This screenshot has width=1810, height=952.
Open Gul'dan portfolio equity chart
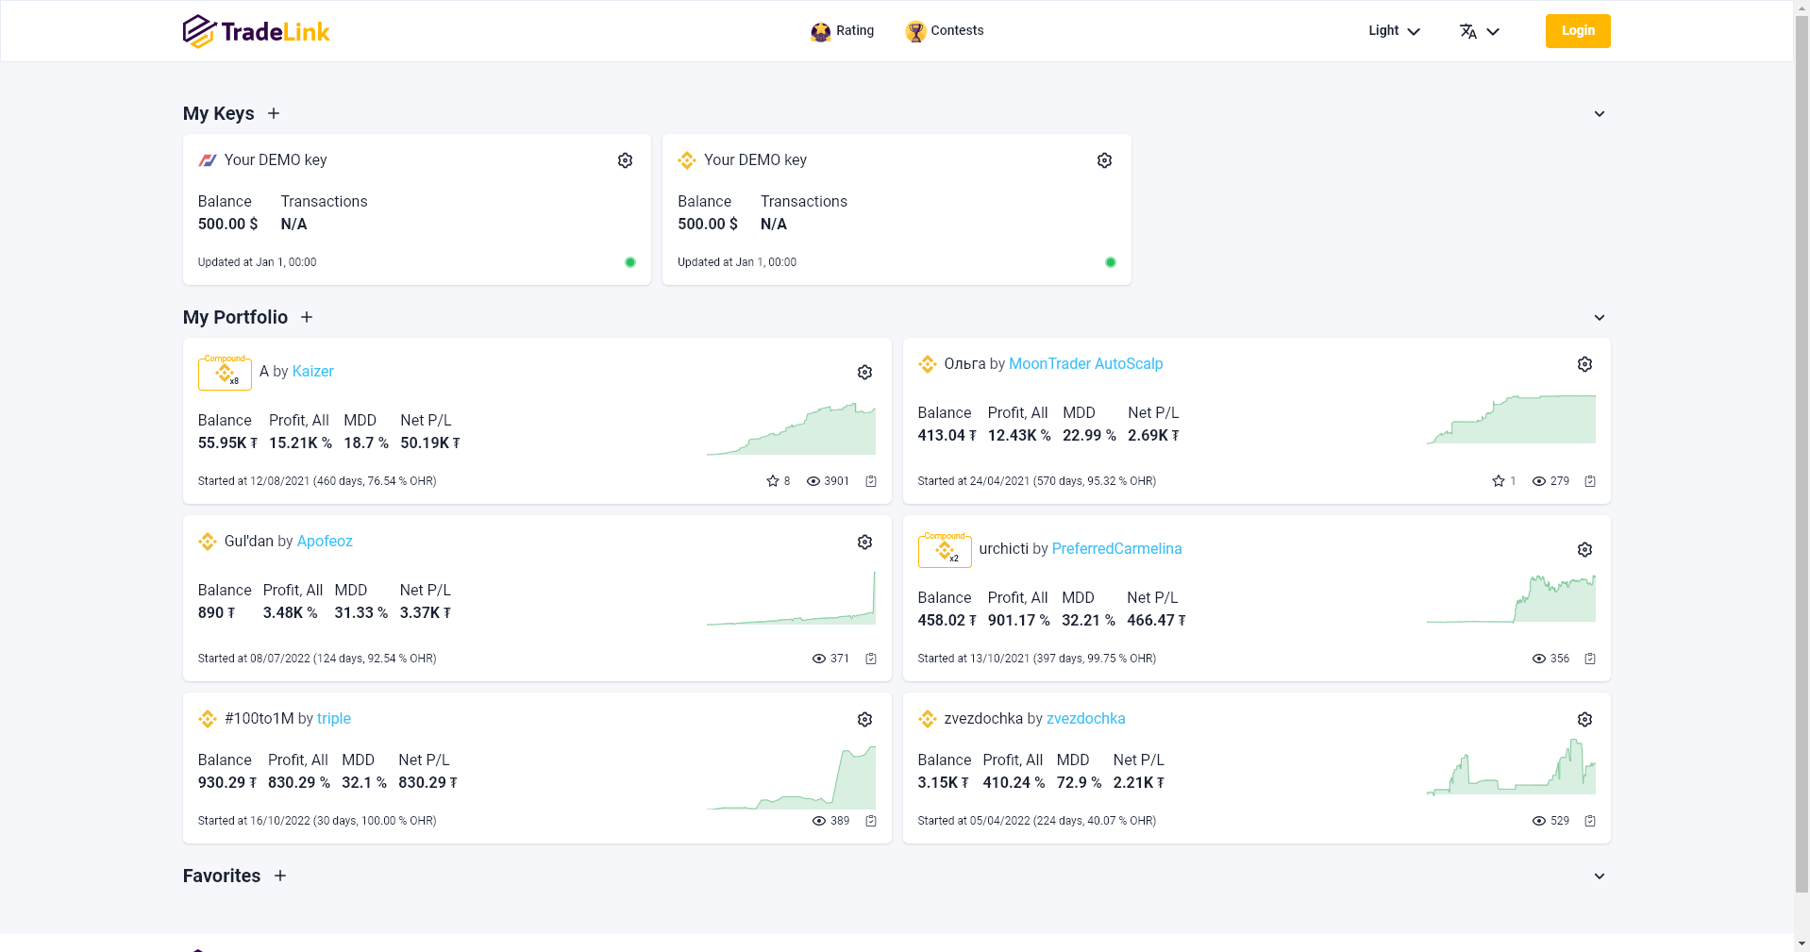[791, 597]
